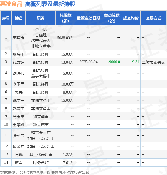Image resolution: width=167 pixels, height=175 pixels.
Task: Click the 7.61万 shareholding value
Action: pyautogui.click(x=68, y=163)
